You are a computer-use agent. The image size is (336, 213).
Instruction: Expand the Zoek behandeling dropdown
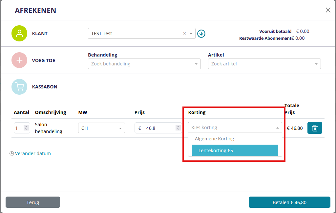[196, 64]
